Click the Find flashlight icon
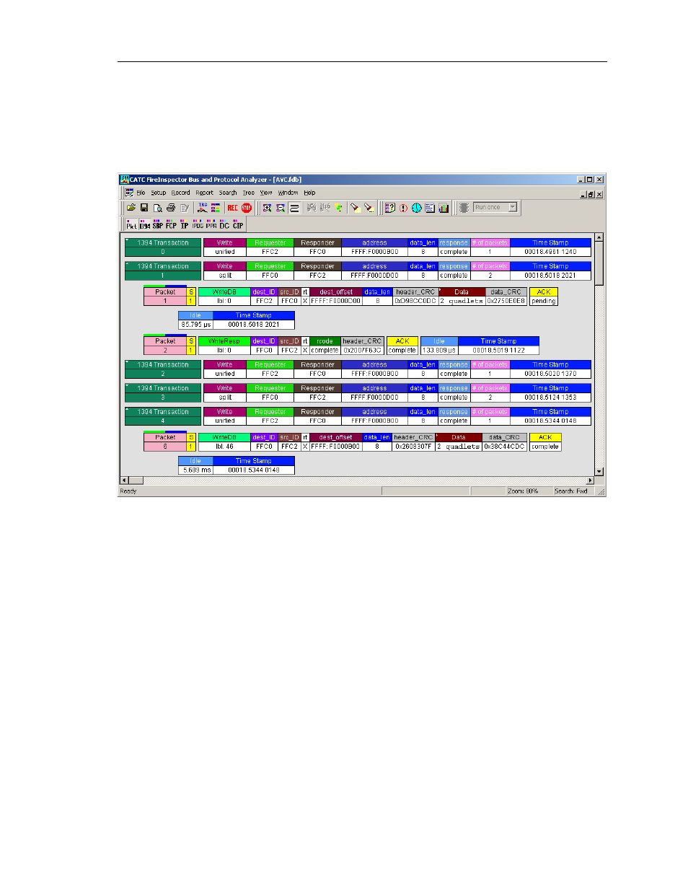The height and width of the screenshot is (891, 688). [355, 208]
